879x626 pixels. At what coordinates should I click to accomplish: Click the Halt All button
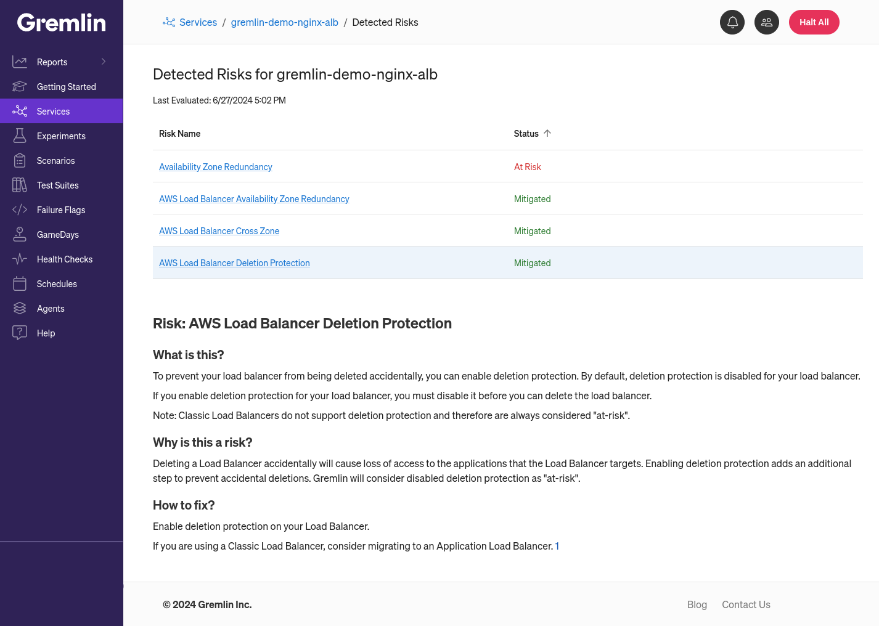point(814,22)
